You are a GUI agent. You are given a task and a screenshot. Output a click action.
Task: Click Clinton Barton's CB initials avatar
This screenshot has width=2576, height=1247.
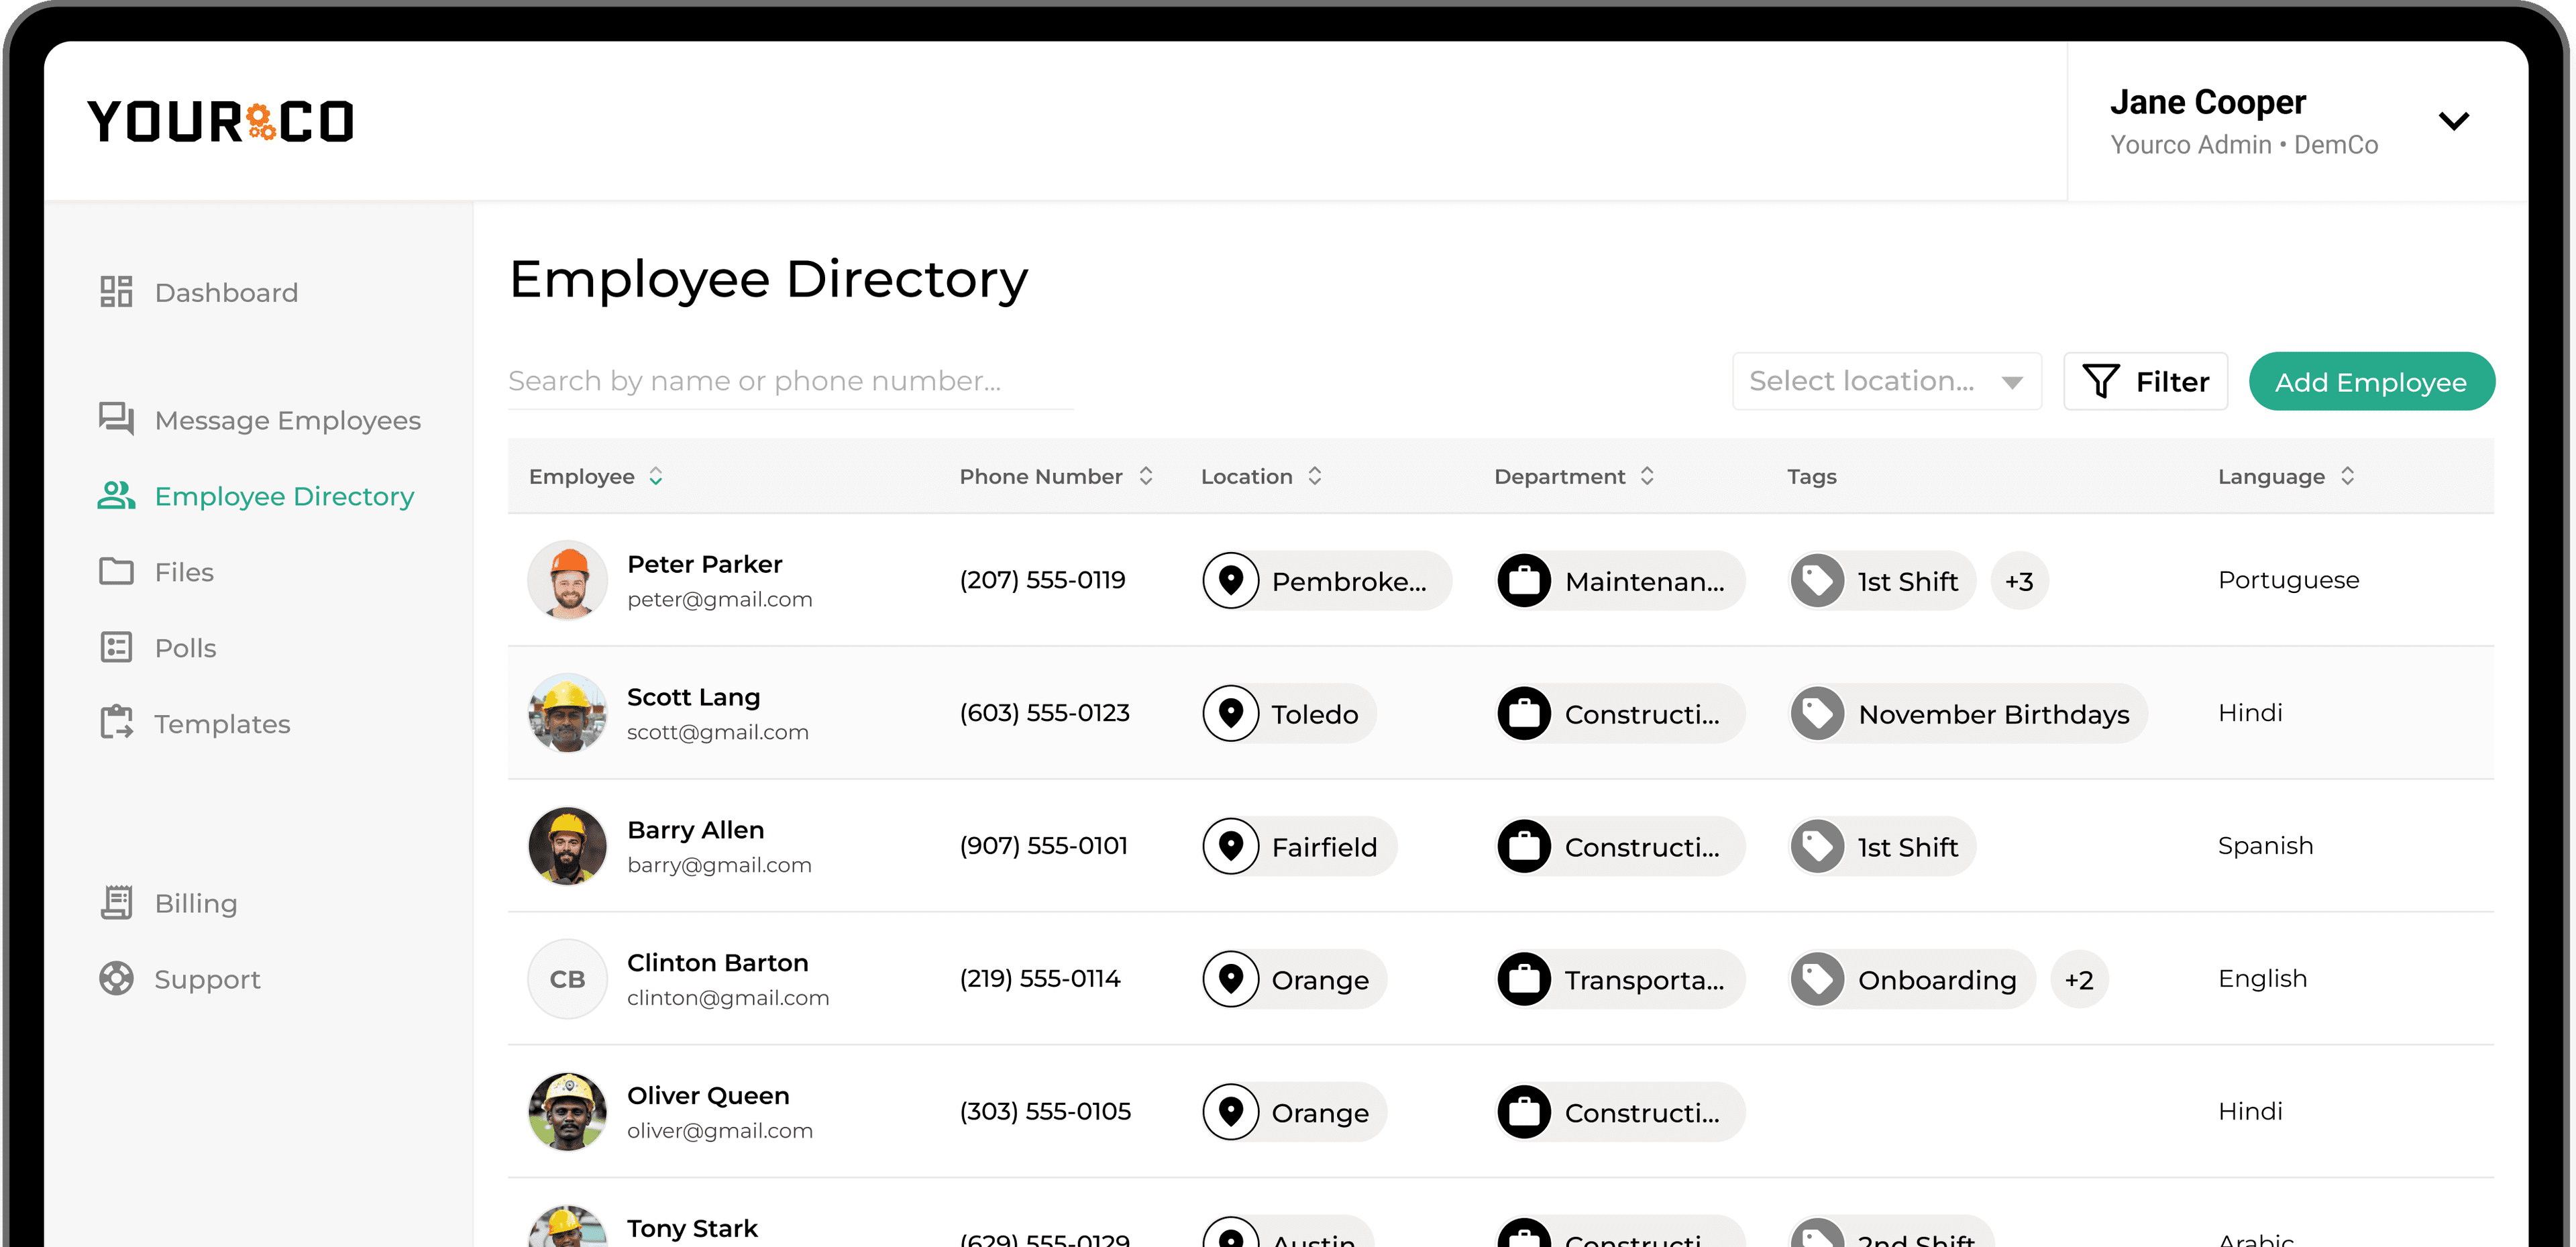[567, 979]
